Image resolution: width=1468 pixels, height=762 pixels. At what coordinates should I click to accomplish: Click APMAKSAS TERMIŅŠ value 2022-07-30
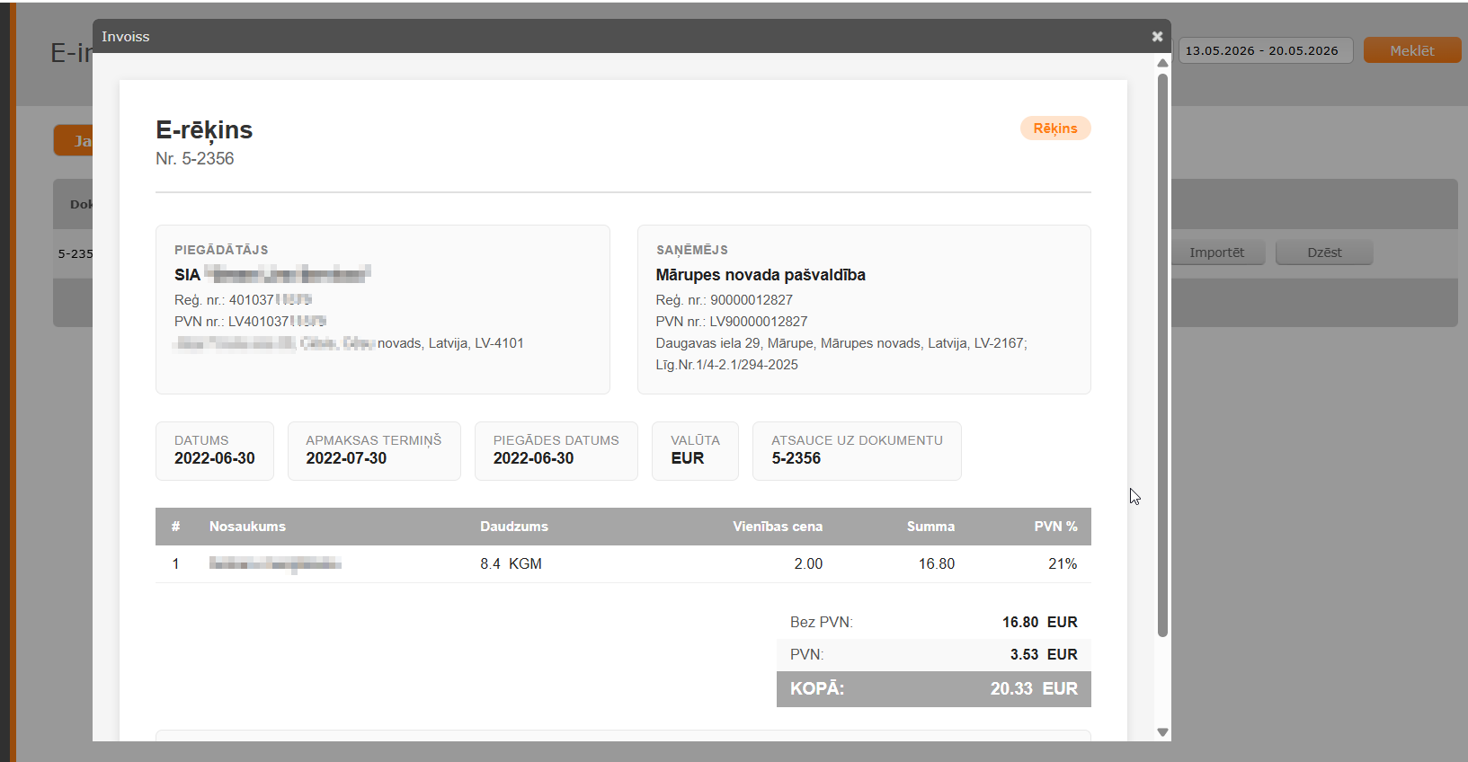[346, 458]
